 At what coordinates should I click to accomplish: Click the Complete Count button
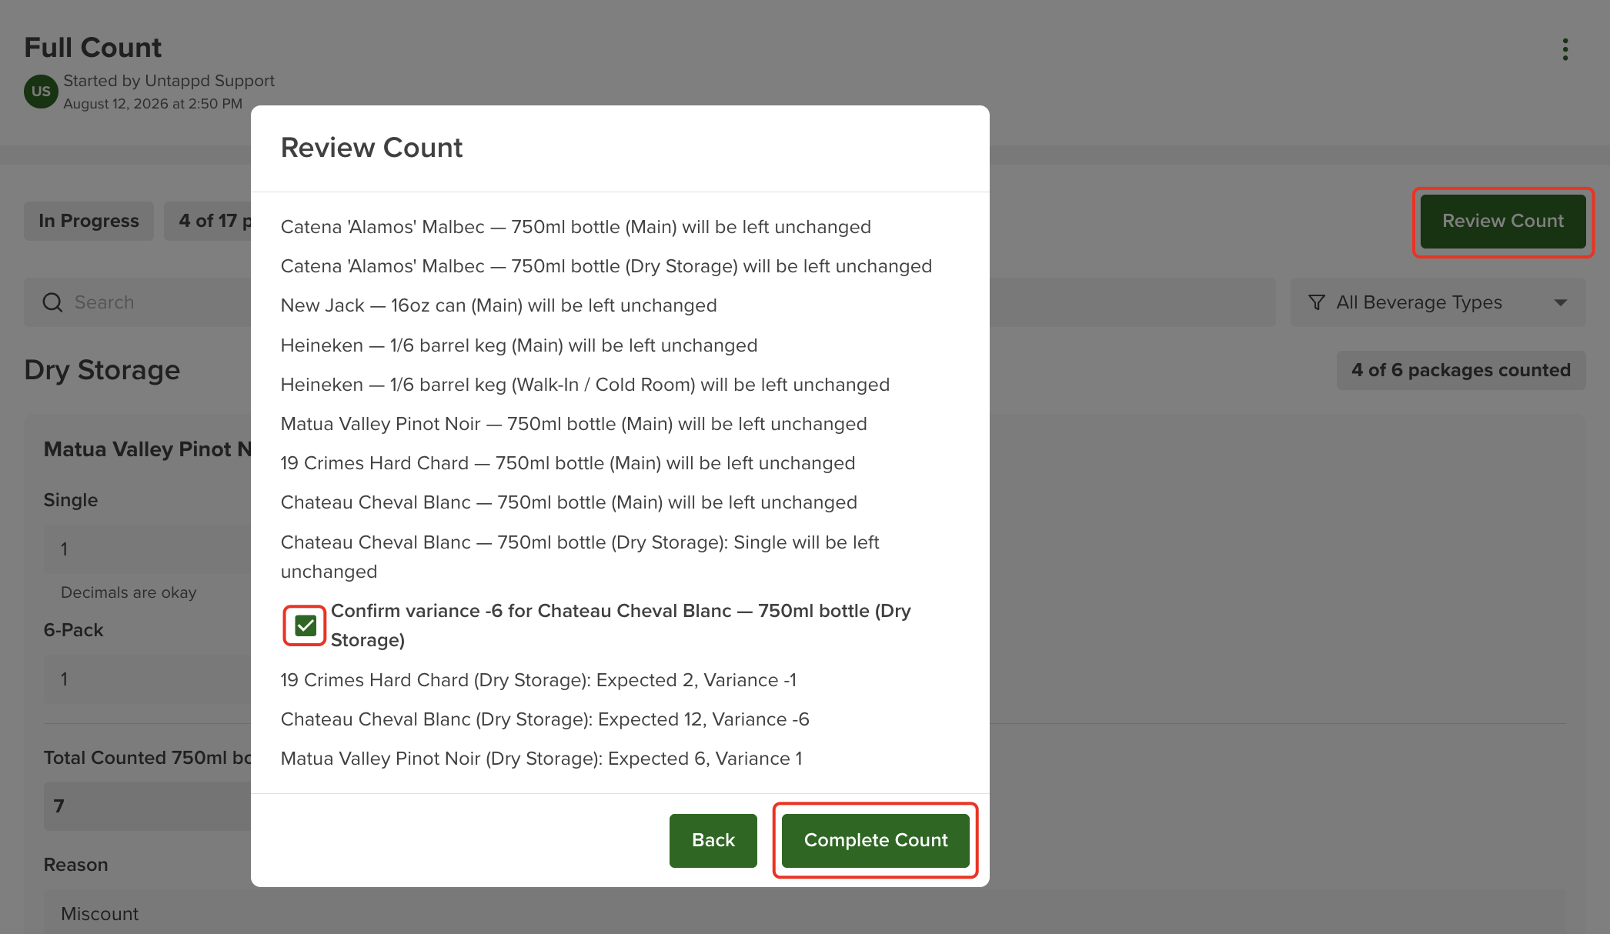876,840
